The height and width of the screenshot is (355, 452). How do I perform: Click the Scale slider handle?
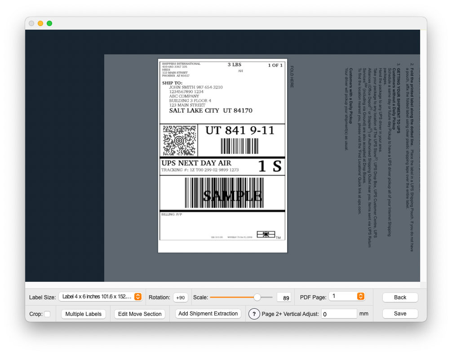click(x=257, y=297)
